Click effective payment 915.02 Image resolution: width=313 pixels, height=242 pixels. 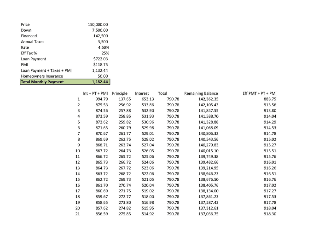coord(270,139)
